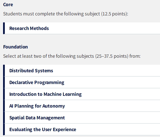Open the Research Methods subject link
Viewport: 160px width, 137px height.
pos(29,28)
